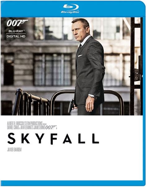The height and width of the screenshot is (187, 147).
Task: Click the small 007 logo in credits line
Action: 51,127
